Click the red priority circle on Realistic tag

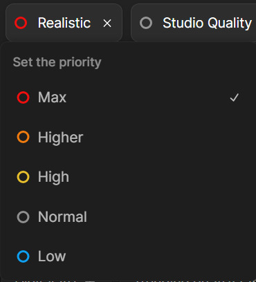(x=21, y=23)
